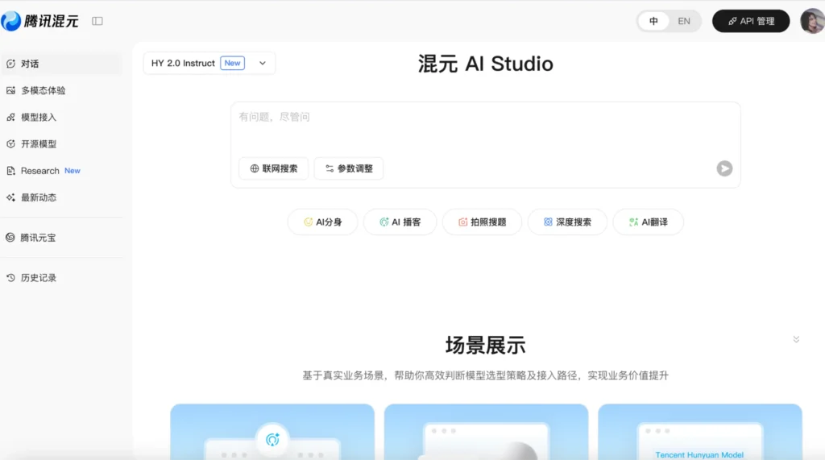
Task: Click the 最新动态 sparkle icon
Action: click(10, 197)
